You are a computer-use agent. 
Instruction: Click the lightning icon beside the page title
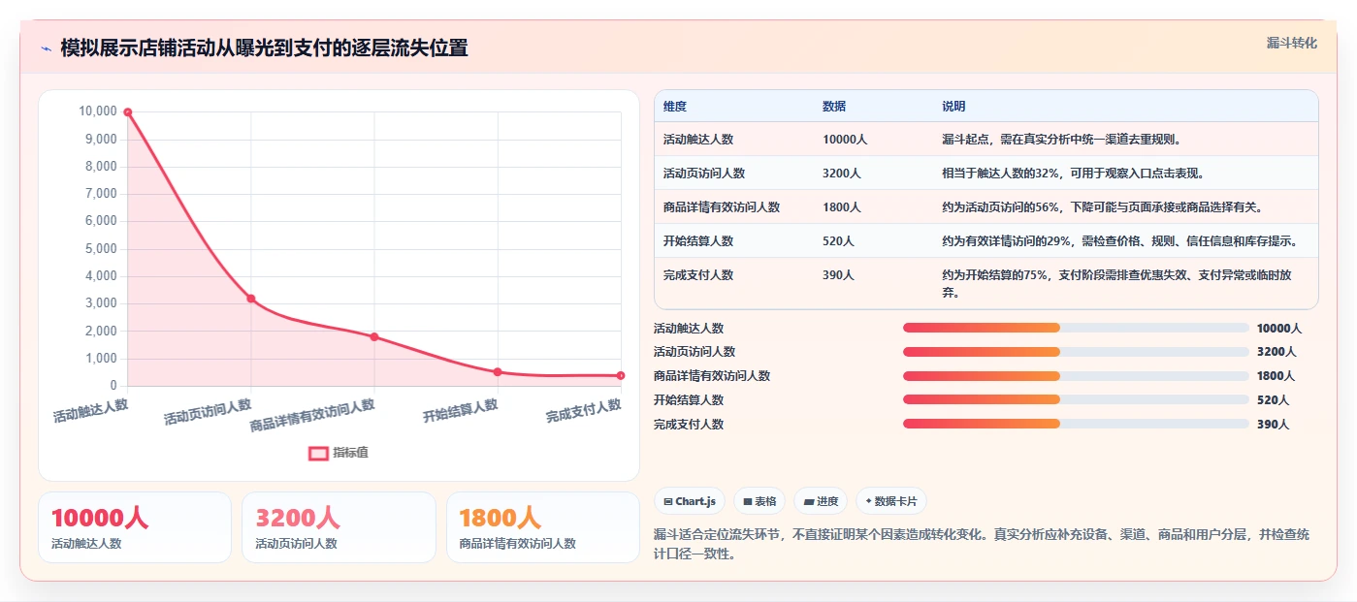46,48
